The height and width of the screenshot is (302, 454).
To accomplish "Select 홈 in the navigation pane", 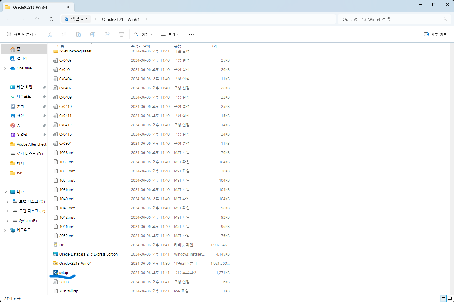I will pos(24,49).
